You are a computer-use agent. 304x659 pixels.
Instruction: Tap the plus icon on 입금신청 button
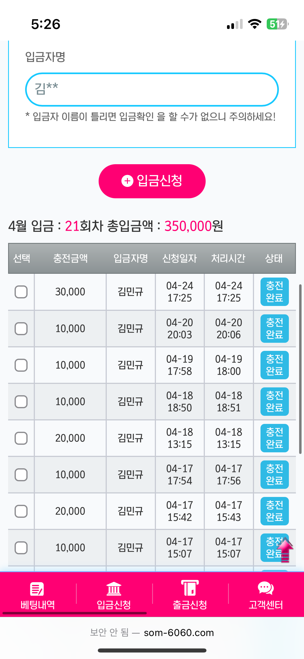(127, 181)
